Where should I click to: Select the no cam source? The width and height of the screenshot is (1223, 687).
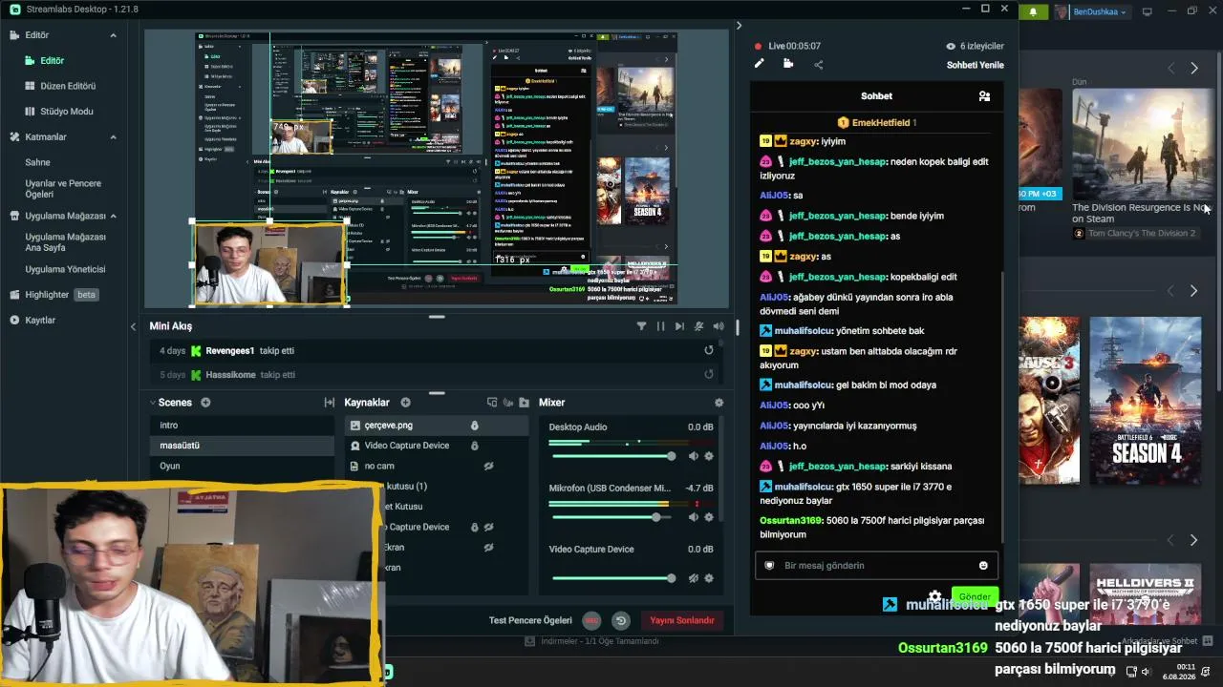(x=436, y=467)
